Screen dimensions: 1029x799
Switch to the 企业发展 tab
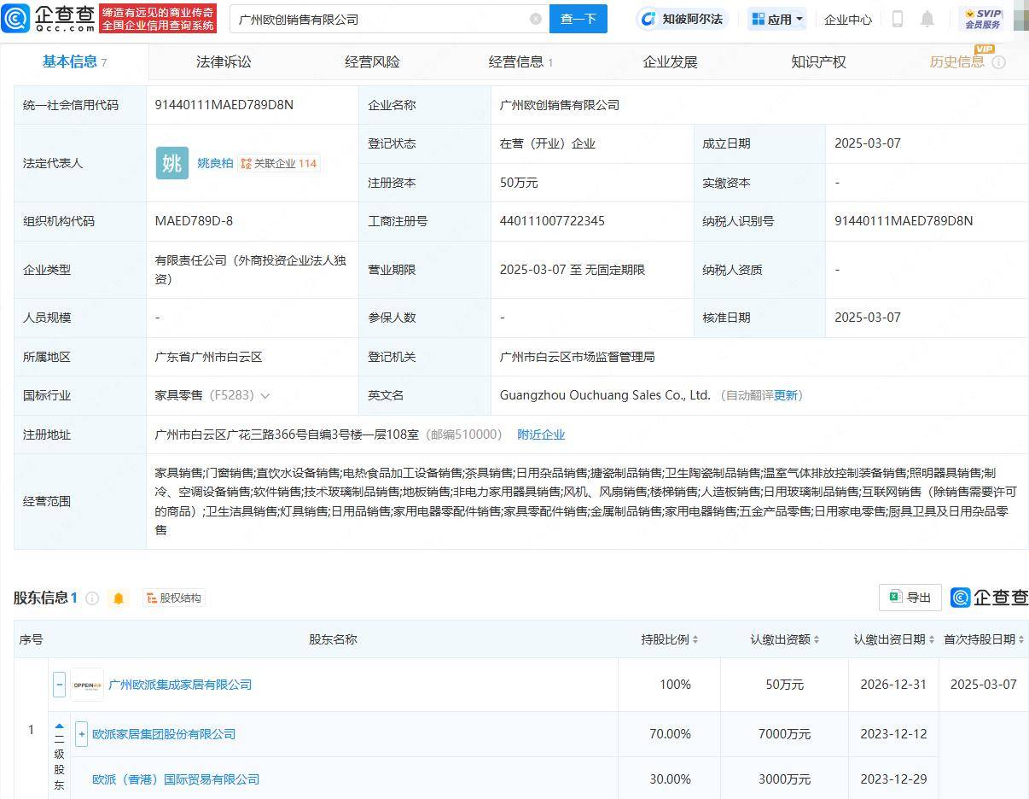tap(670, 61)
